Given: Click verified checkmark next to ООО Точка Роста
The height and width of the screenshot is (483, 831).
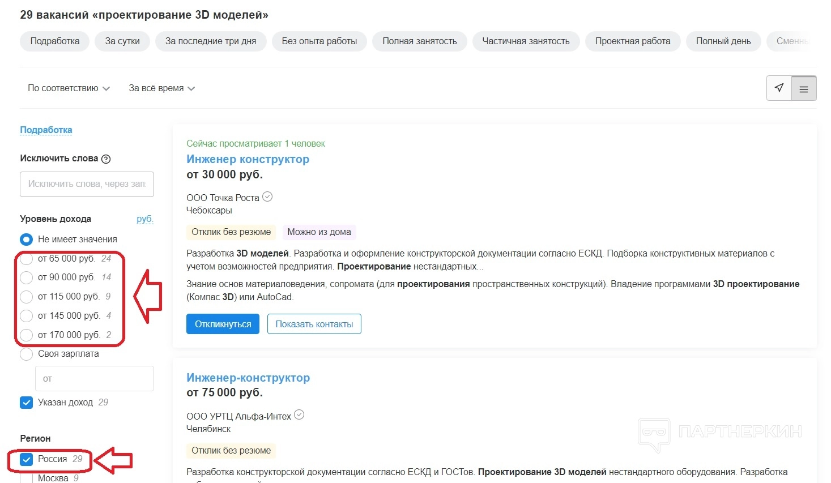Looking at the screenshot, I should [x=267, y=196].
